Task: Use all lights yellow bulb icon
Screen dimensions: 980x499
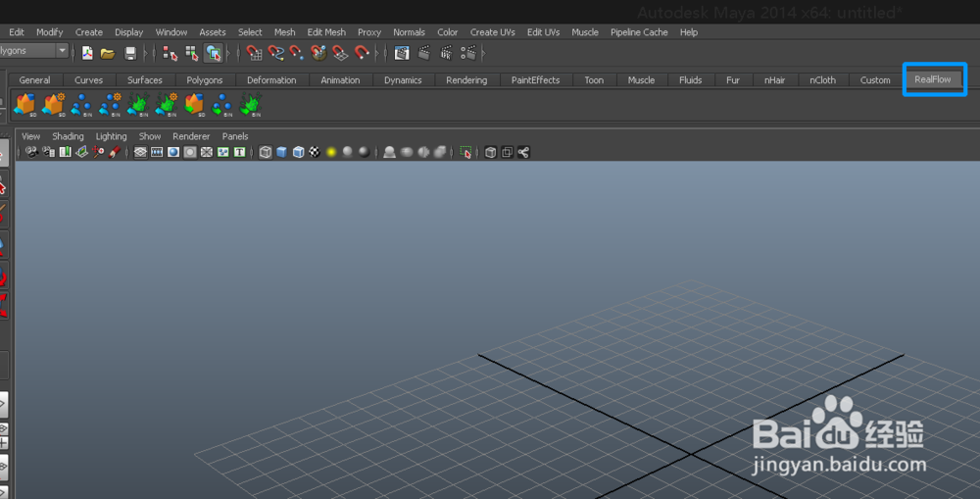Action: pos(331,152)
